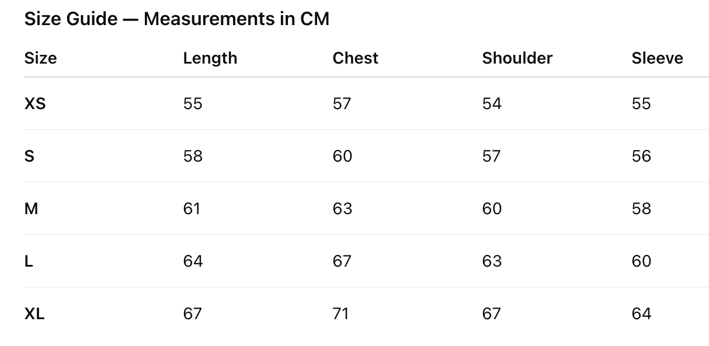Select the XL size row label
709x346 pixels.
tap(34, 314)
